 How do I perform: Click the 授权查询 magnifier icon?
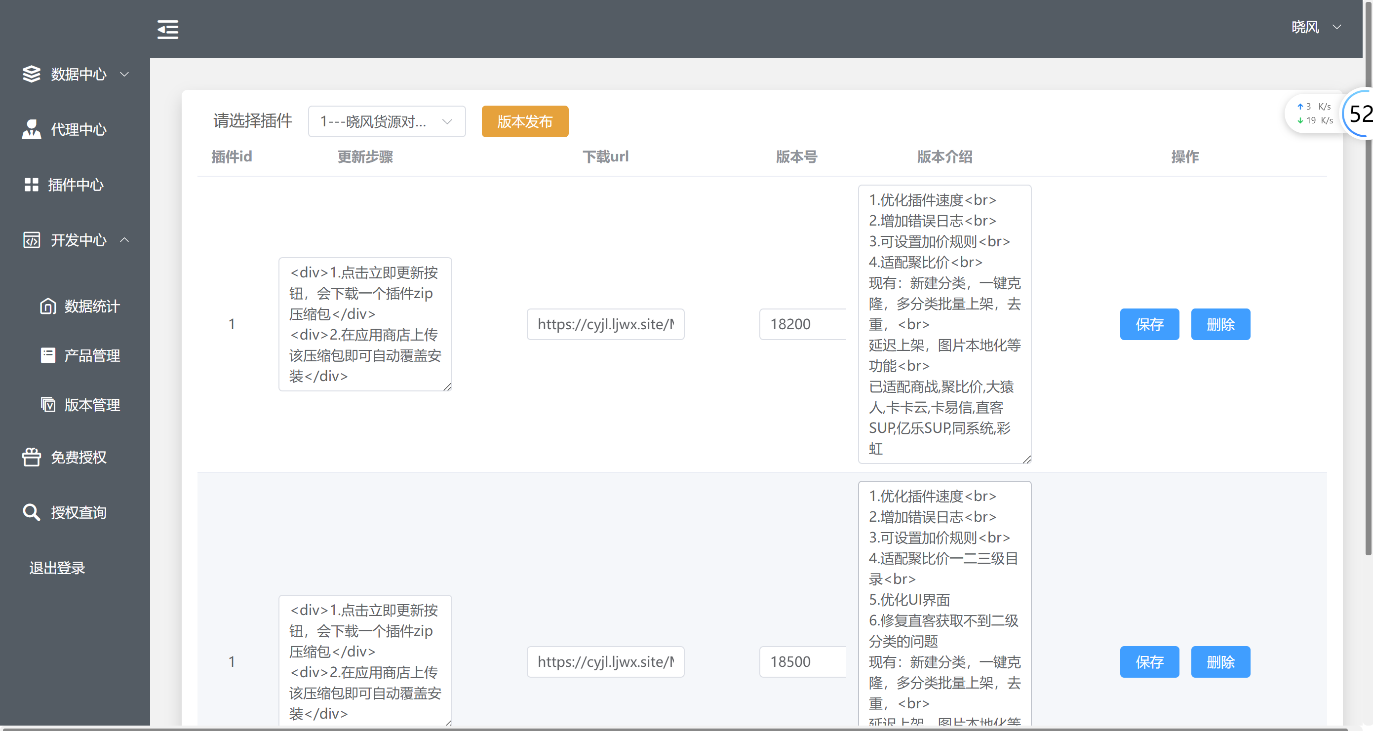[x=32, y=512]
